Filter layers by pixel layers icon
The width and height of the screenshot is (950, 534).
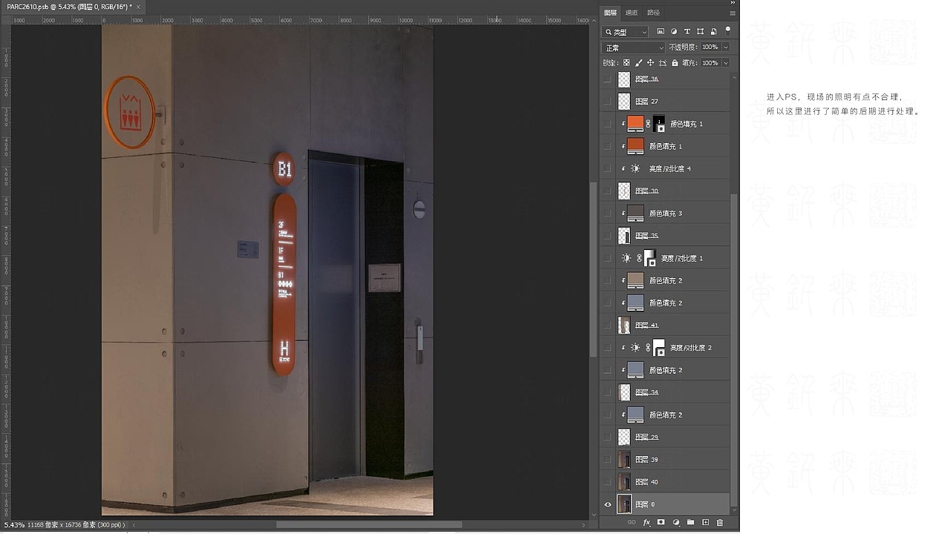click(661, 32)
